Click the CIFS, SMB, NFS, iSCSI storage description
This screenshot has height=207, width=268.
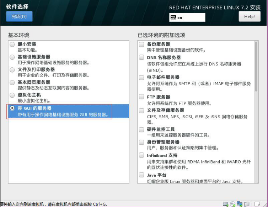point(197,119)
